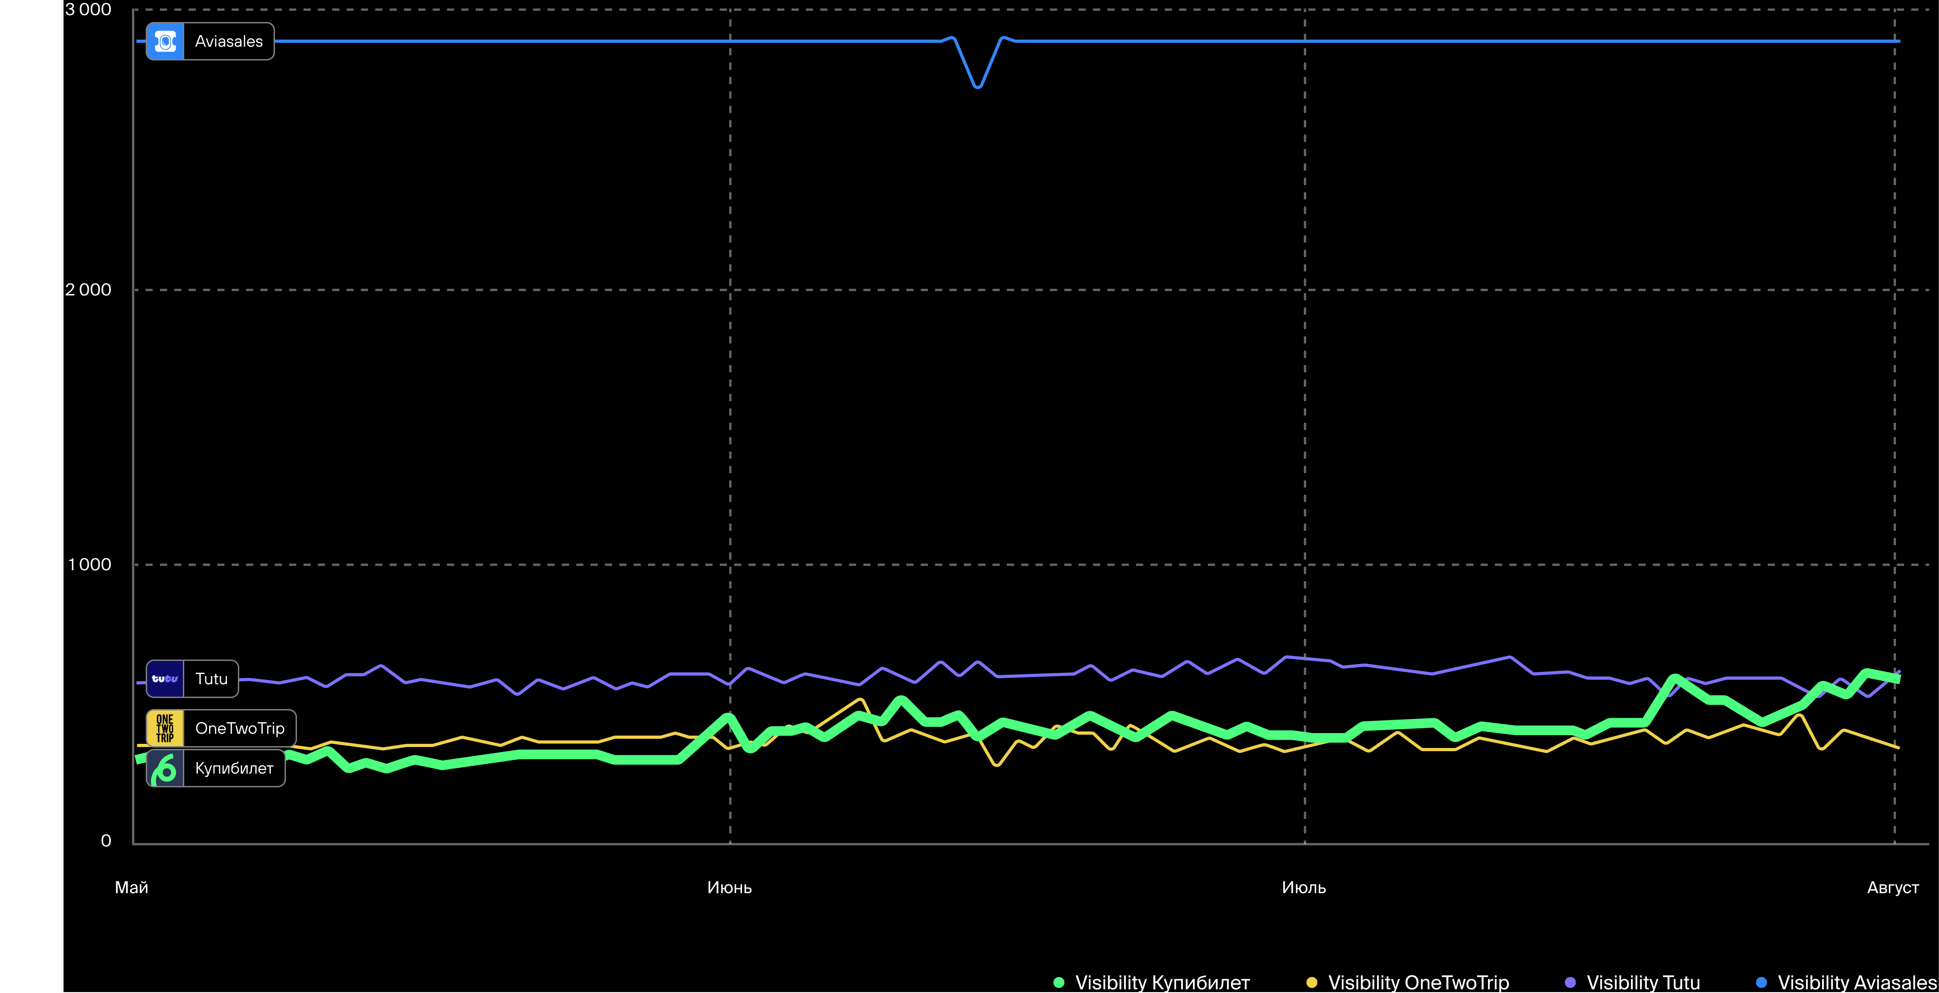
Task: Click the Aviasales logo icon
Action: pos(165,41)
